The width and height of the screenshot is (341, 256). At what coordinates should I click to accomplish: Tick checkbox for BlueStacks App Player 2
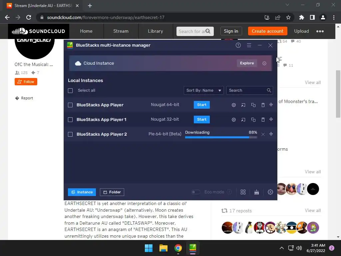point(70,134)
